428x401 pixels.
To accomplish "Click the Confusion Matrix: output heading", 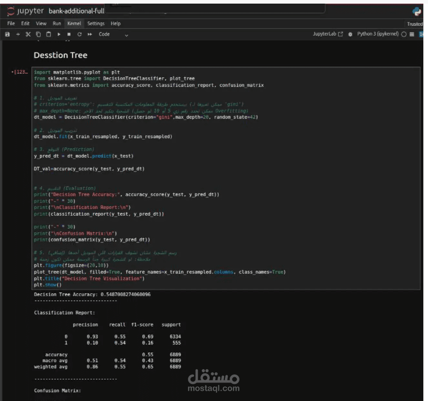I will point(57,391).
